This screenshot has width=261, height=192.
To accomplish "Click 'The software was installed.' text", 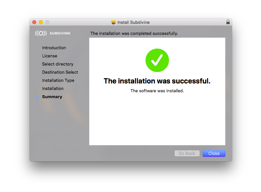I will point(157,91).
